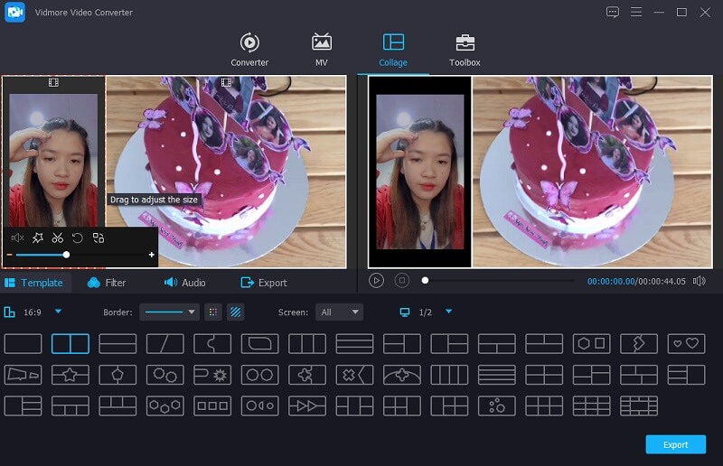The image size is (723, 466).
Task: Toggle the preview volume speaker icon
Action: [x=699, y=281]
